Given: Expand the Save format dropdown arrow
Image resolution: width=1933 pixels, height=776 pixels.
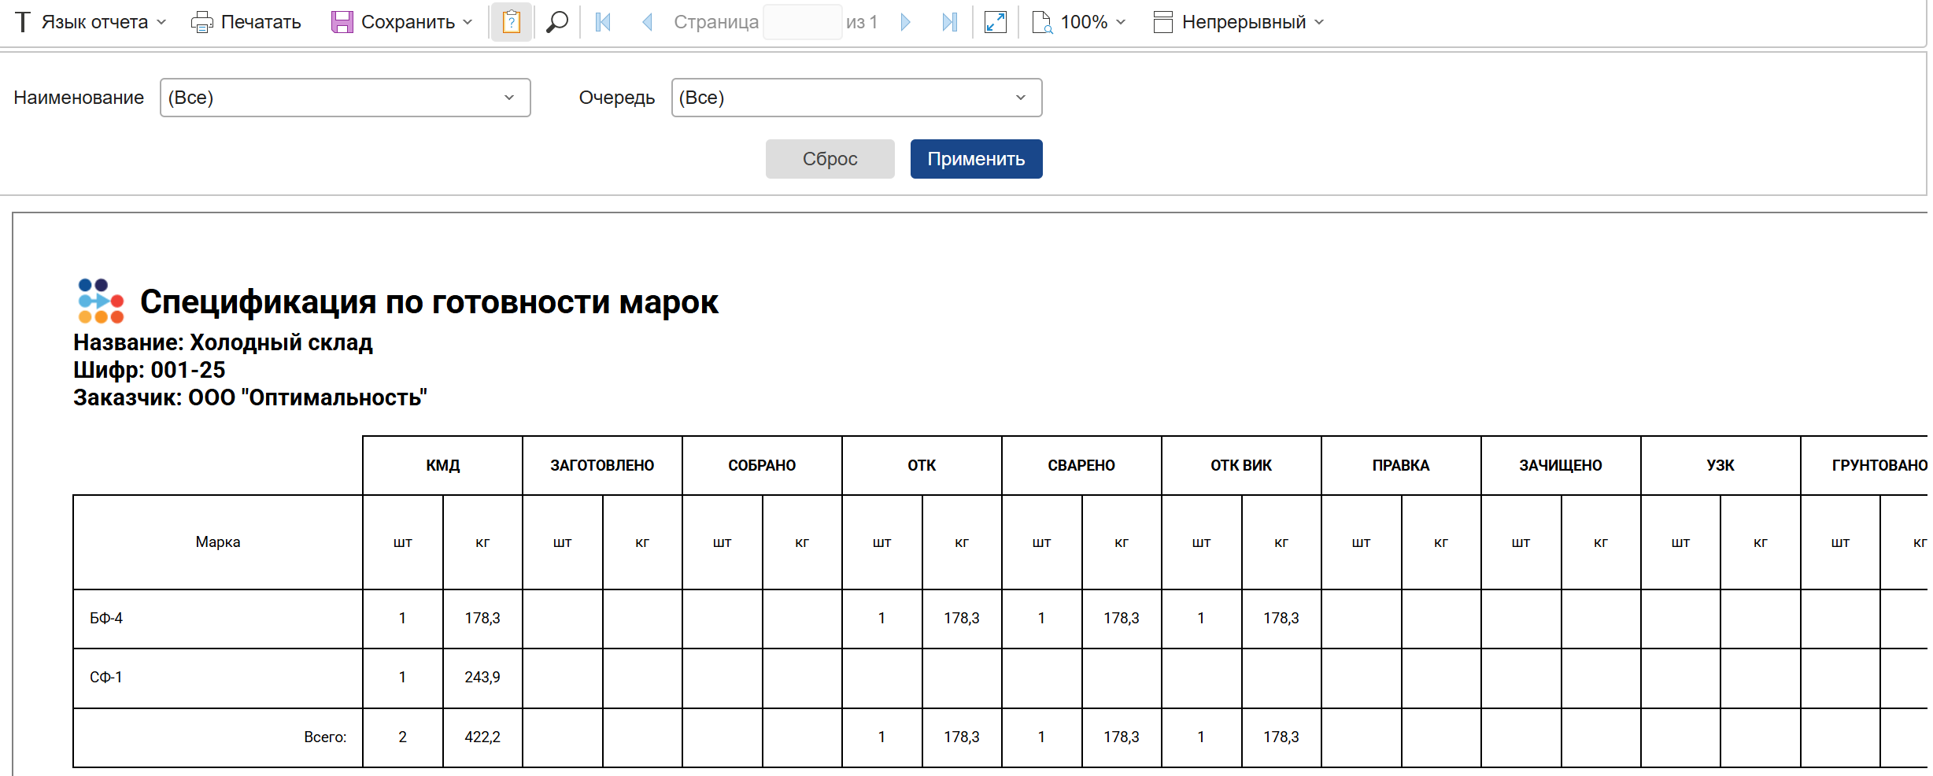Looking at the screenshot, I should tap(468, 22).
